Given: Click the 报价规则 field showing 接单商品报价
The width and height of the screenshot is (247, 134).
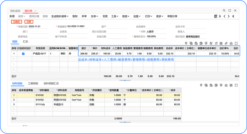Looking at the screenshot, I should (x=196, y=37).
